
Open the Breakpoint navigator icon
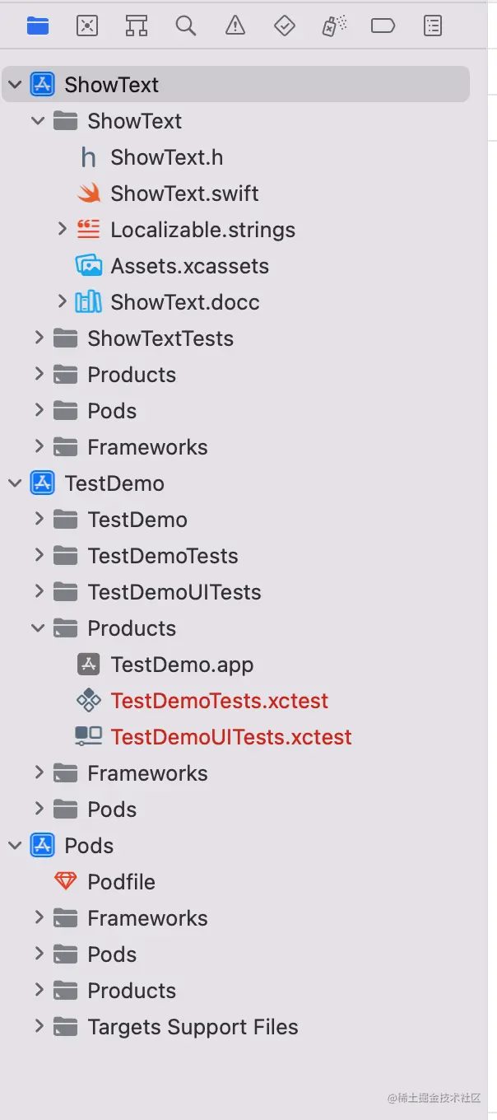tap(383, 26)
